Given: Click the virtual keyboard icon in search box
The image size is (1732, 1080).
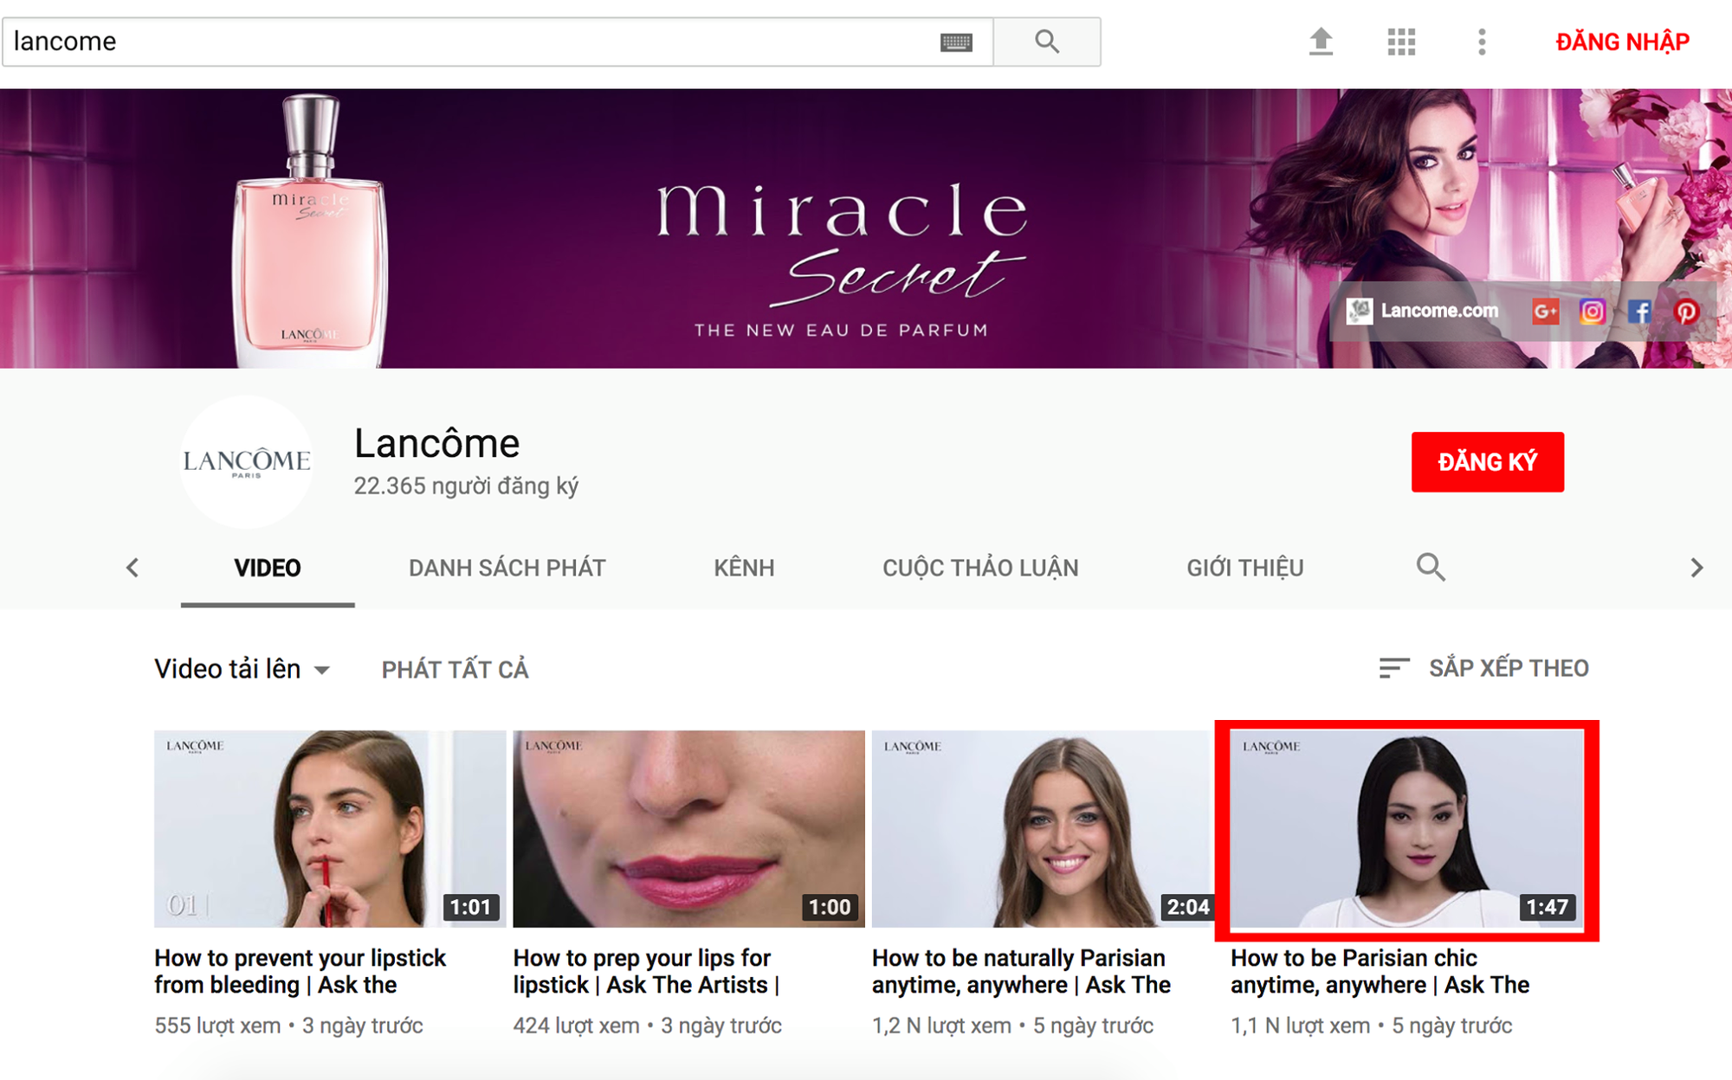Looking at the screenshot, I should [956, 42].
